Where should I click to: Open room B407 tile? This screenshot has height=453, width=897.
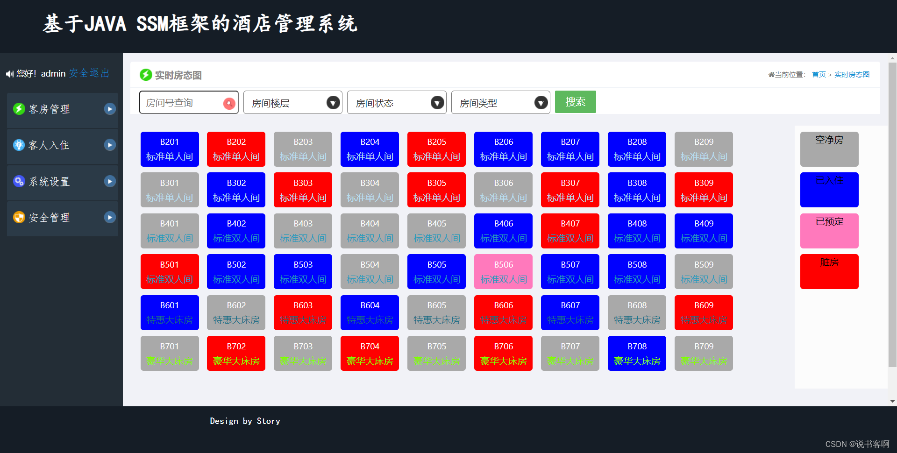[x=570, y=231]
